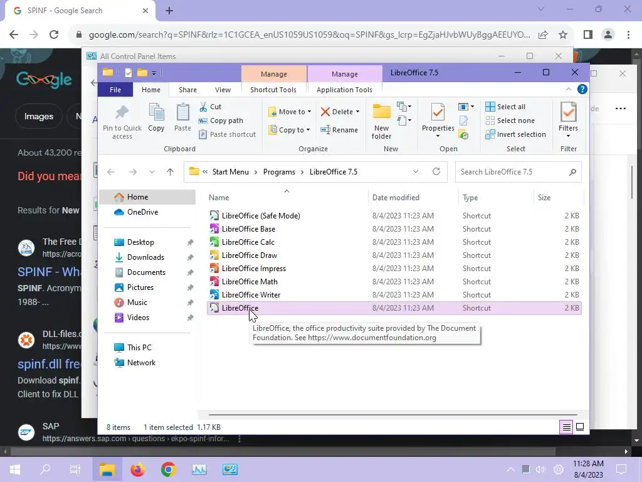Select LibreOffice Calc shortcut

[x=248, y=242]
